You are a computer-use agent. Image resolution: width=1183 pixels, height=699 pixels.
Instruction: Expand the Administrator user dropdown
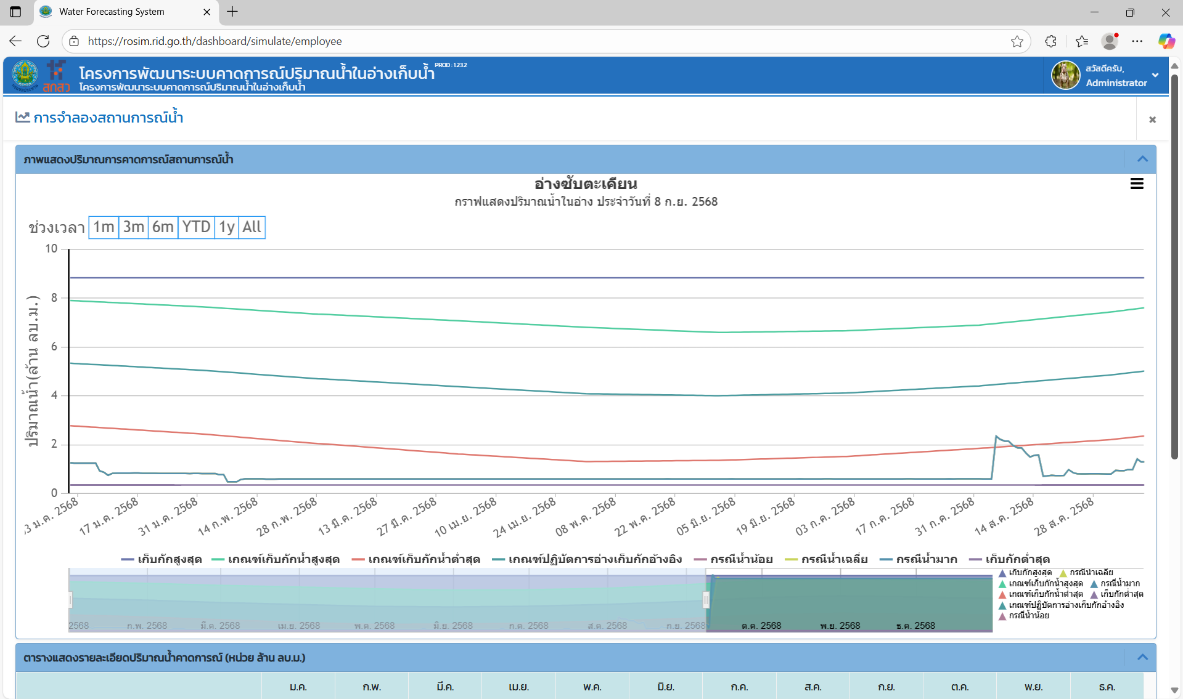(1155, 76)
